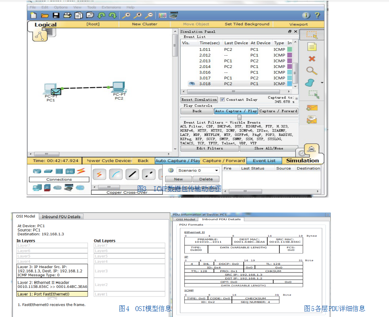
Task: Click the Reset Simulation button
Action: [x=199, y=100]
